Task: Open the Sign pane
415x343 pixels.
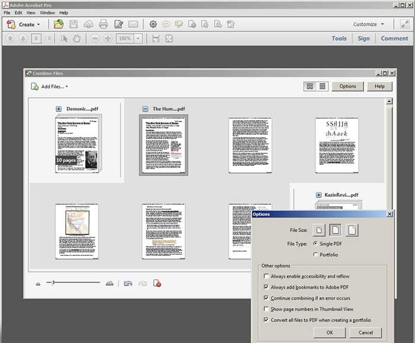Action: pyautogui.click(x=363, y=39)
